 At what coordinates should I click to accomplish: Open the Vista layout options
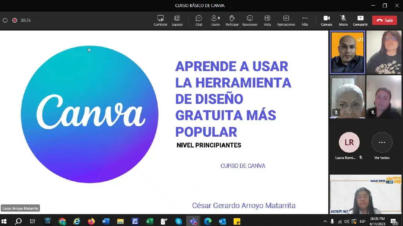[x=267, y=20]
